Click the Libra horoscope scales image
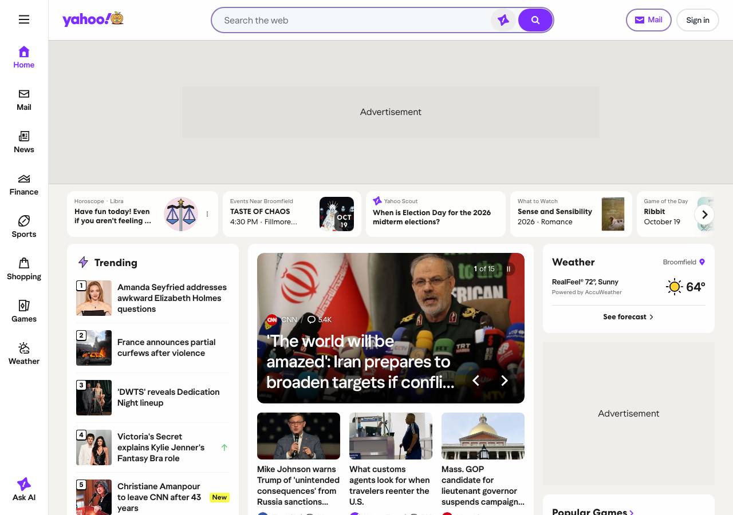733x515 pixels. point(181,214)
